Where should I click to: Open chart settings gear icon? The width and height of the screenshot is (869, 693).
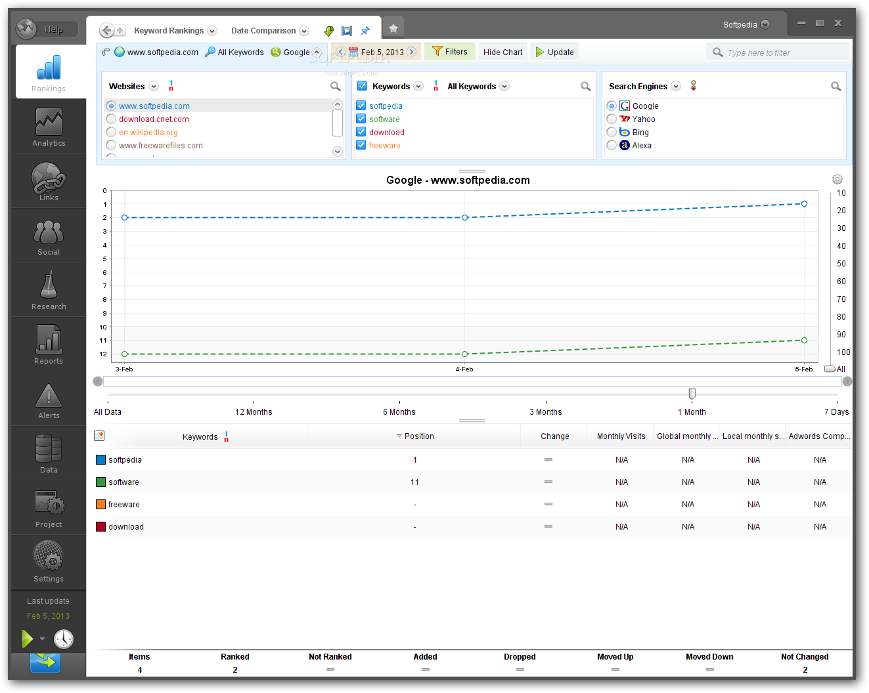(837, 179)
